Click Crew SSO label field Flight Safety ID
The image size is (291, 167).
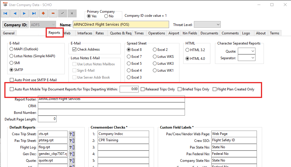pyautogui.click(x=234, y=140)
